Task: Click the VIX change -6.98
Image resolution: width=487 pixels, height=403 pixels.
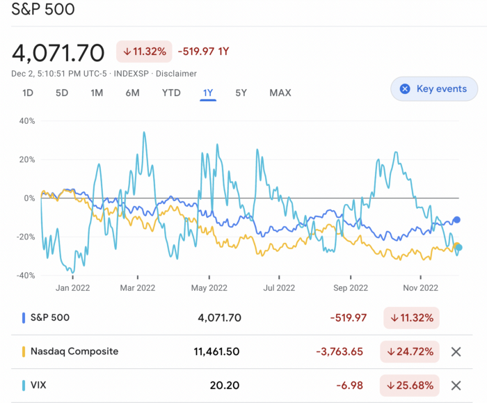Action: pos(350,386)
